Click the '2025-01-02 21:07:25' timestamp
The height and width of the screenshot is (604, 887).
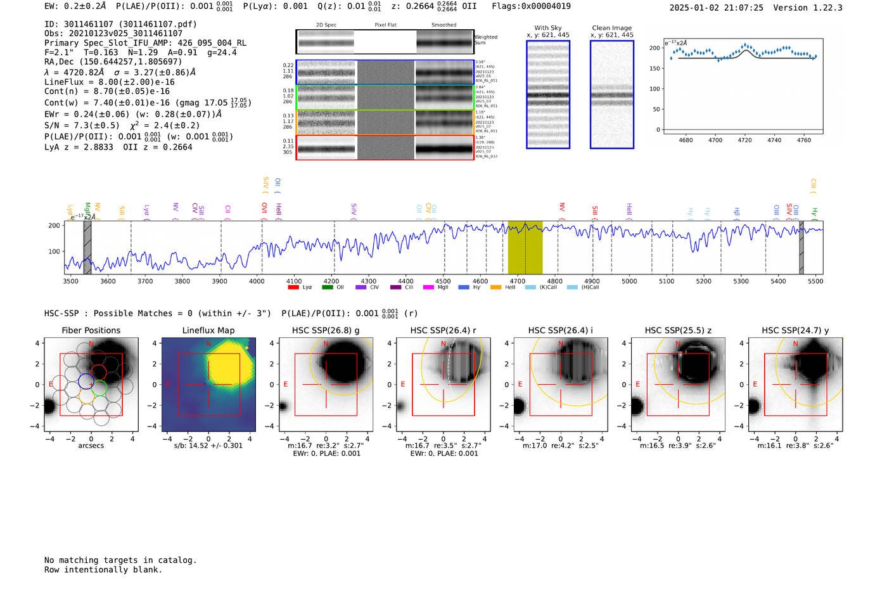pyautogui.click(x=716, y=8)
